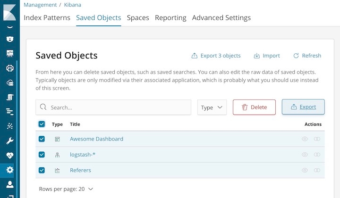The width and height of the screenshot is (340, 198).
Task: Click the visualization type icon for Referers
Action: pyautogui.click(x=57, y=171)
